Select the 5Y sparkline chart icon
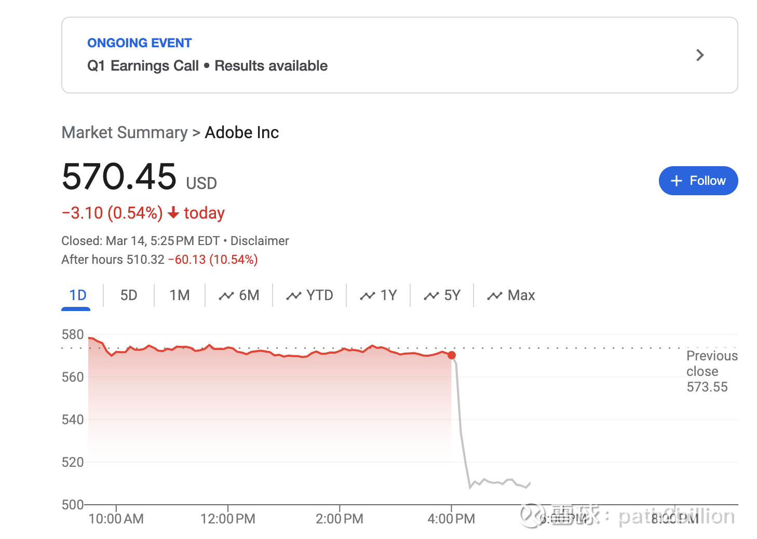 (430, 295)
